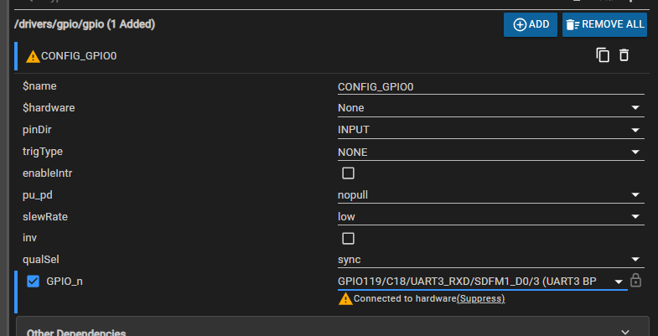Expand the Other Dependencies section

click(624, 332)
